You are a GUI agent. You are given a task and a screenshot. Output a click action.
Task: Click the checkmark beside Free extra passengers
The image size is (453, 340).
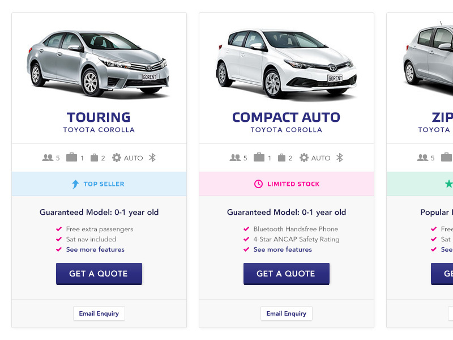coord(59,229)
